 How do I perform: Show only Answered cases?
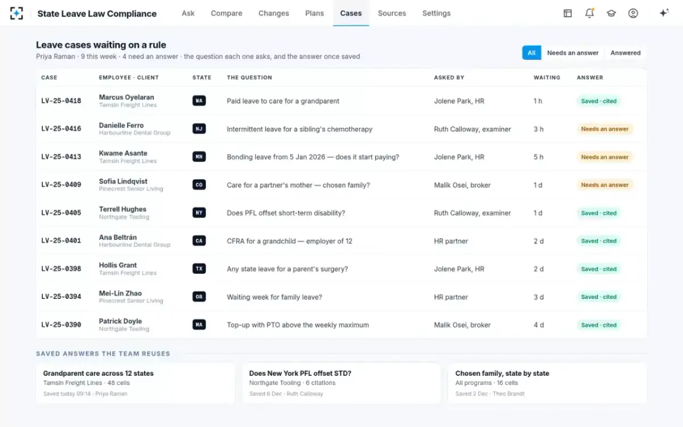(626, 53)
